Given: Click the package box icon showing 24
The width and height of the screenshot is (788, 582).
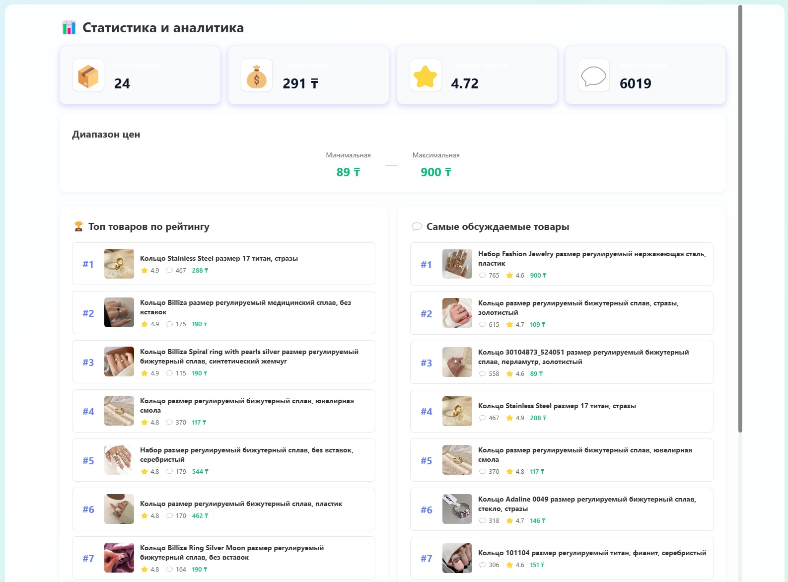Looking at the screenshot, I should tap(88, 75).
